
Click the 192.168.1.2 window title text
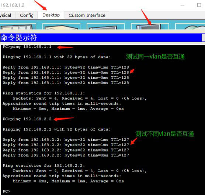tap(12, 6)
